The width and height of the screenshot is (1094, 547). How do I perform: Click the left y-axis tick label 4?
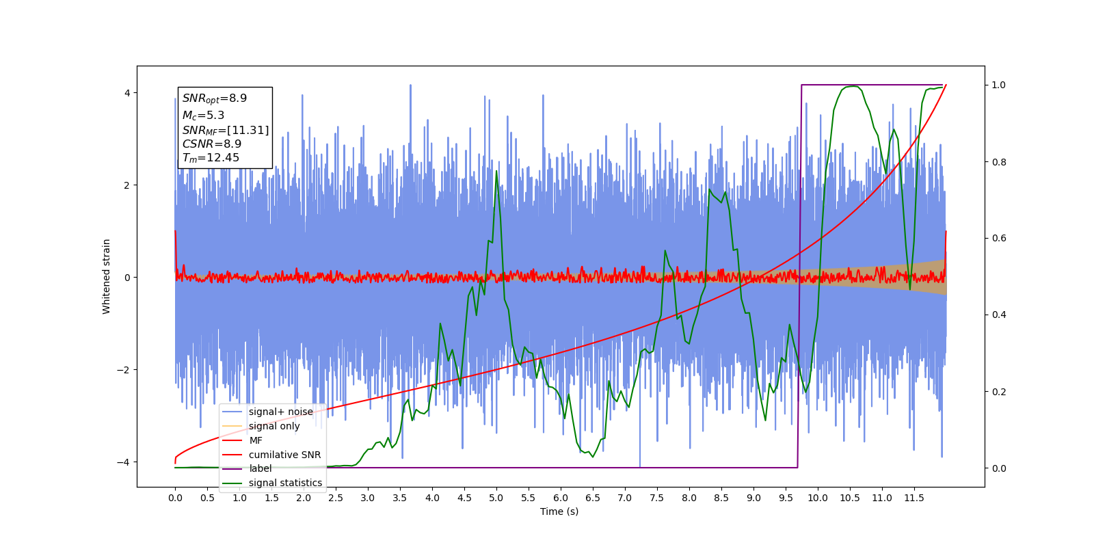coord(127,93)
